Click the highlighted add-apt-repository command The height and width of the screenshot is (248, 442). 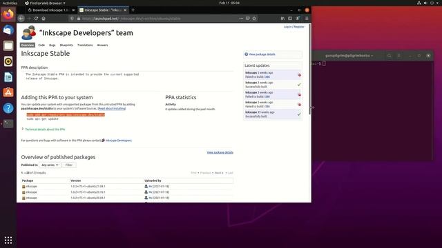(x=66, y=115)
